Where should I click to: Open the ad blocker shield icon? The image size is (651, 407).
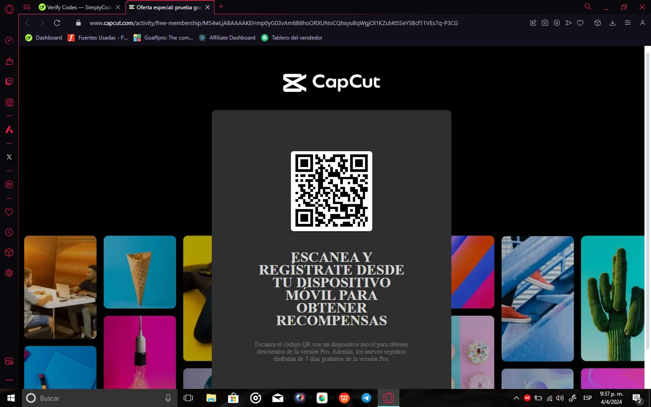pyautogui.click(x=556, y=23)
